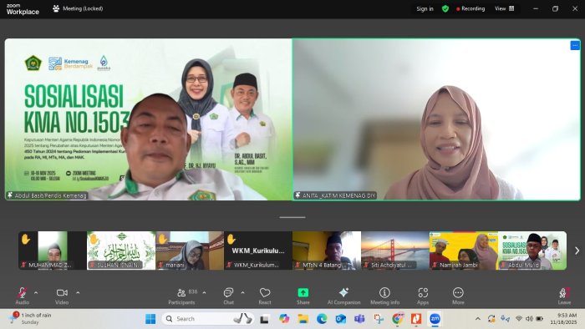Open Copilot from the taskbar

coord(284,319)
